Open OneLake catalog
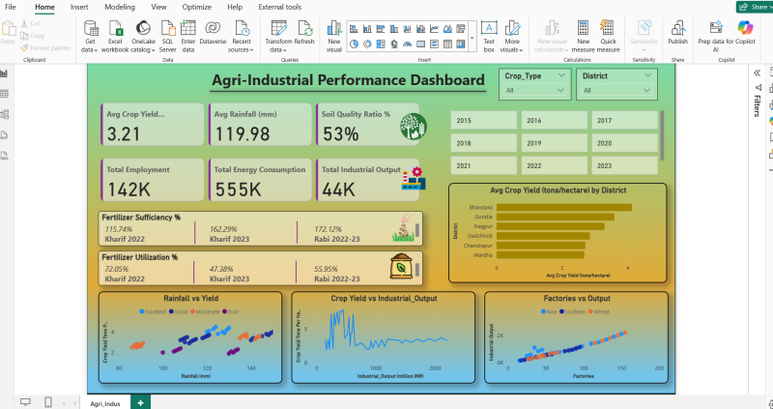773x409 pixels. (143, 37)
